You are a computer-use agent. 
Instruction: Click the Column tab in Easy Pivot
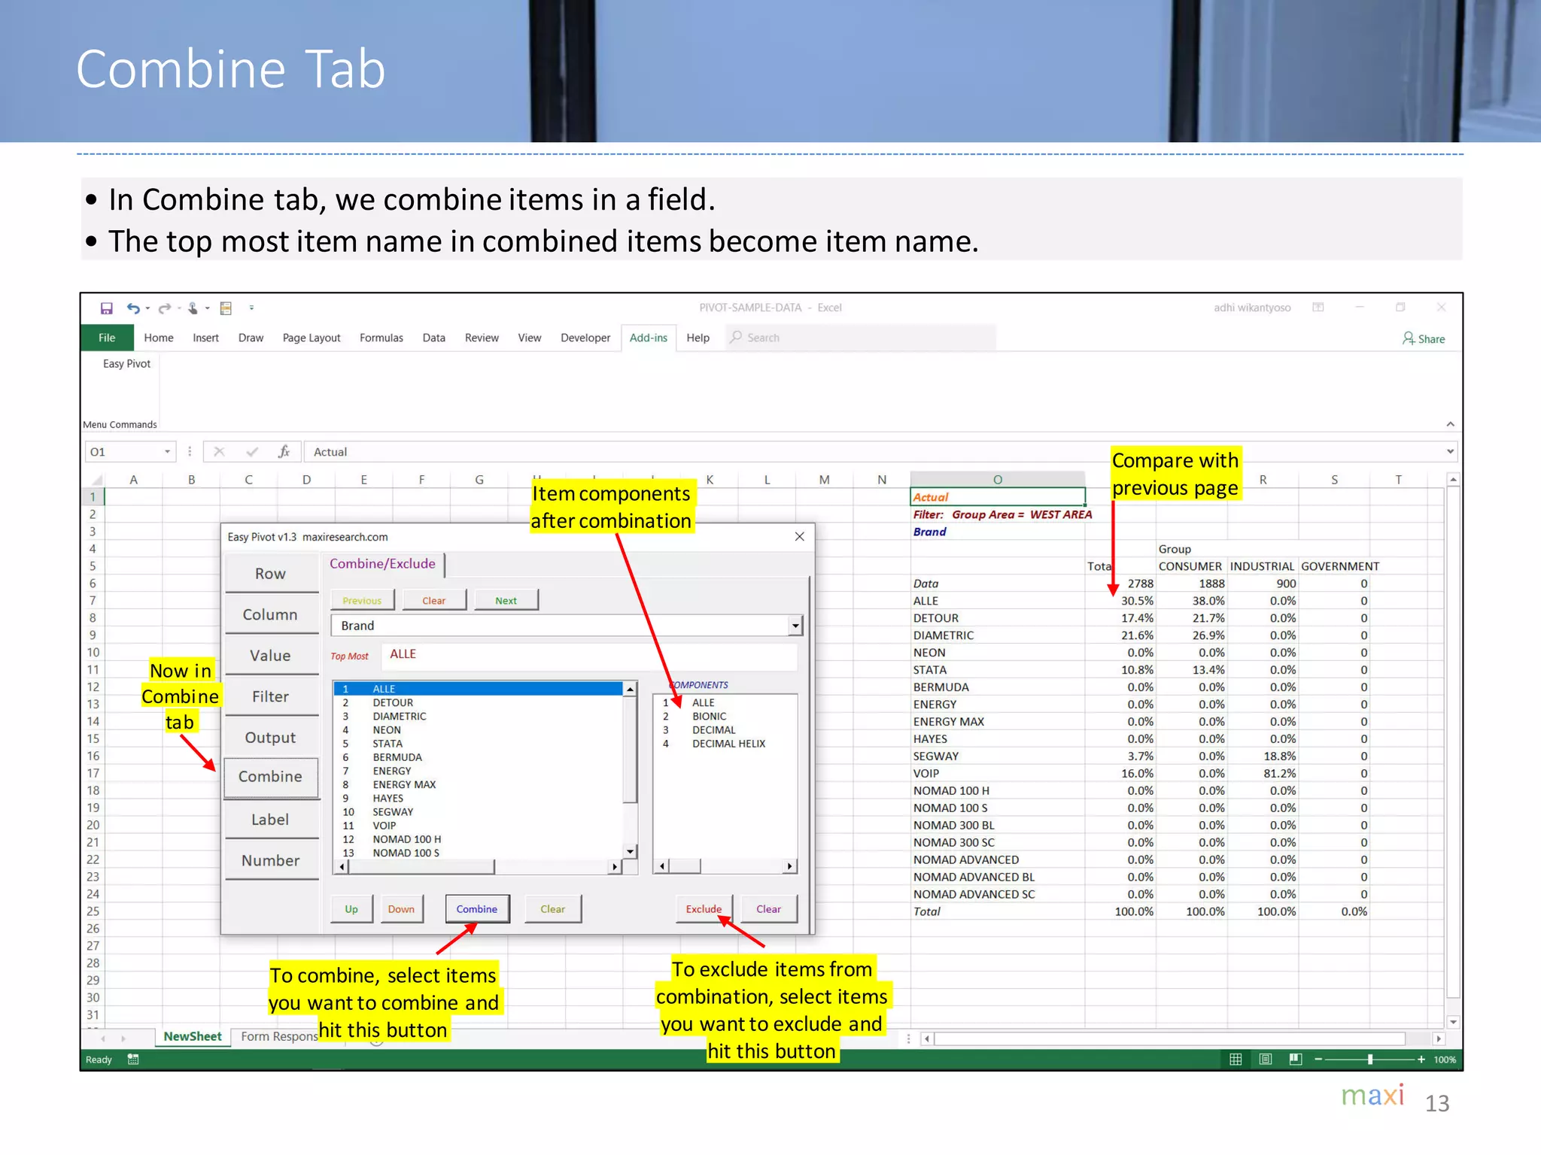pyautogui.click(x=270, y=615)
